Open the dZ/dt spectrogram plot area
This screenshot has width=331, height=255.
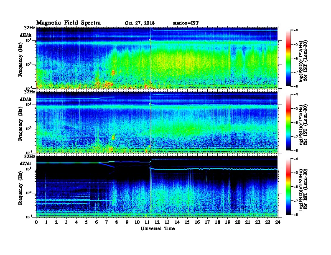pyautogui.click(x=157, y=186)
